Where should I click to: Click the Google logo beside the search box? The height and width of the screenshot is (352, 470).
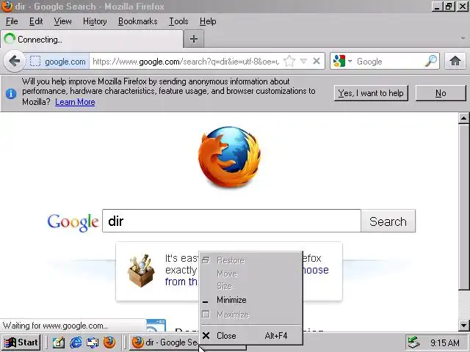click(x=73, y=222)
